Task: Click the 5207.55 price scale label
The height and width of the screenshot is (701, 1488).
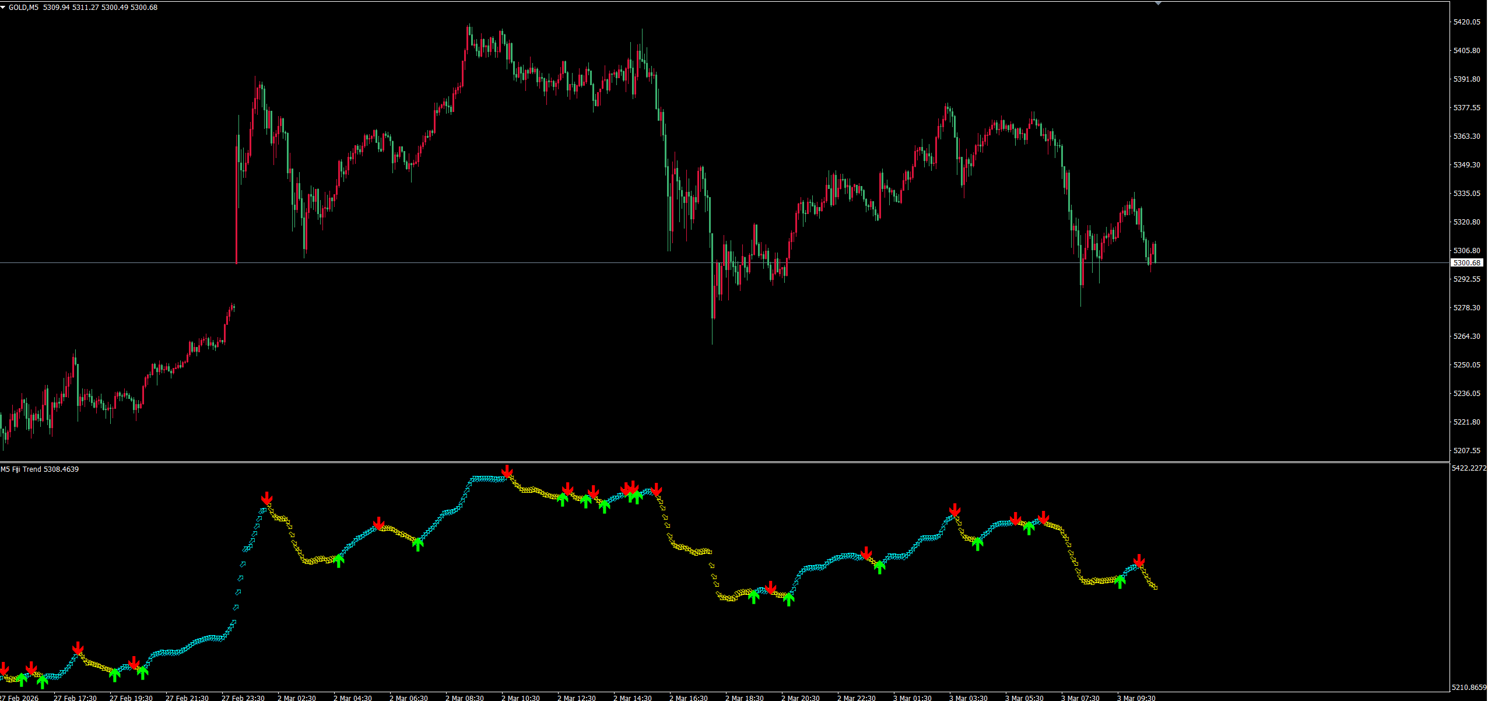Action: coord(1466,451)
